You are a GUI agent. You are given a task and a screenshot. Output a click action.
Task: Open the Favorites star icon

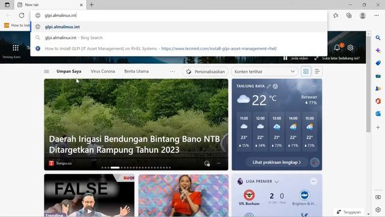click(x=336, y=15)
